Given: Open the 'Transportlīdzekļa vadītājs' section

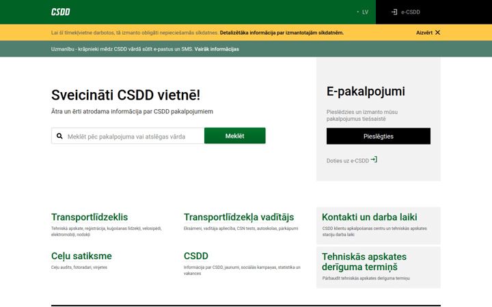Looking at the screenshot, I should 238,217.
